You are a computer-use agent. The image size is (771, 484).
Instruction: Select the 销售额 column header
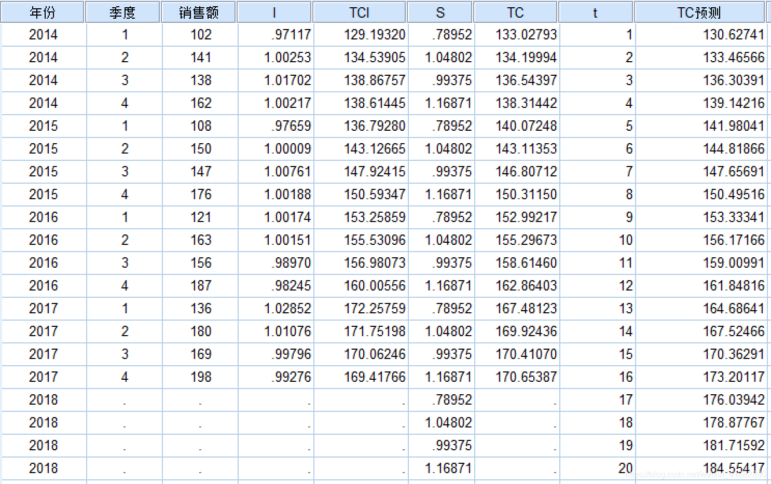pyautogui.click(x=199, y=12)
